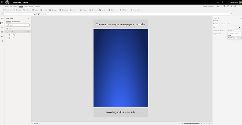Expand the Gallery dropdown in the ribbon

(53, 10)
